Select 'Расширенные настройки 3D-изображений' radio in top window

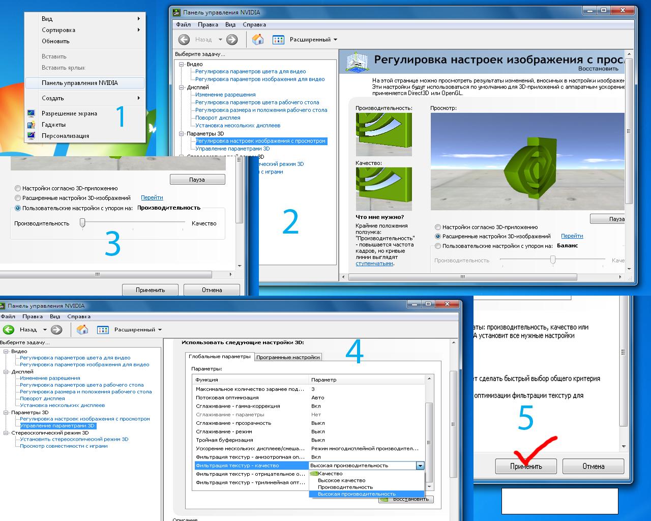[438, 237]
